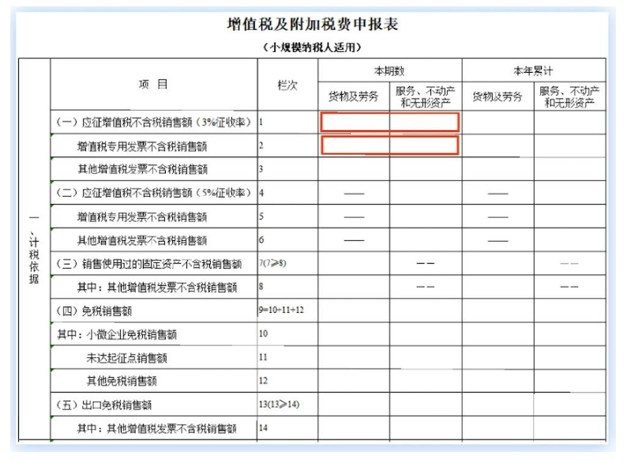Select row 未达起征点销售额
Image resolution: width=627 pixels, height=463 pixels.
click(153, 358)
